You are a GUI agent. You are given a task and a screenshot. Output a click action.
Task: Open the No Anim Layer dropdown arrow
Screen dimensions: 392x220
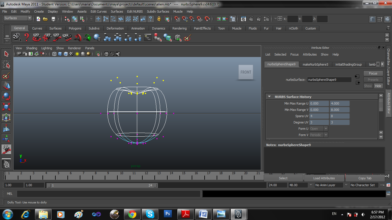[311, 185]
